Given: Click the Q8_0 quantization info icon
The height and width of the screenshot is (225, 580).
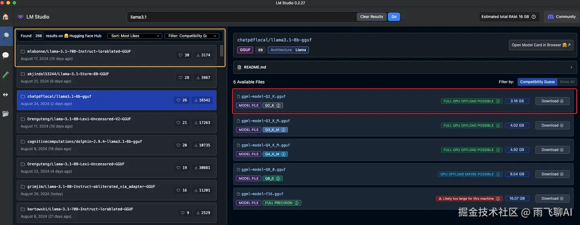Looking at the screenshot, I should [x=278, y=178].
